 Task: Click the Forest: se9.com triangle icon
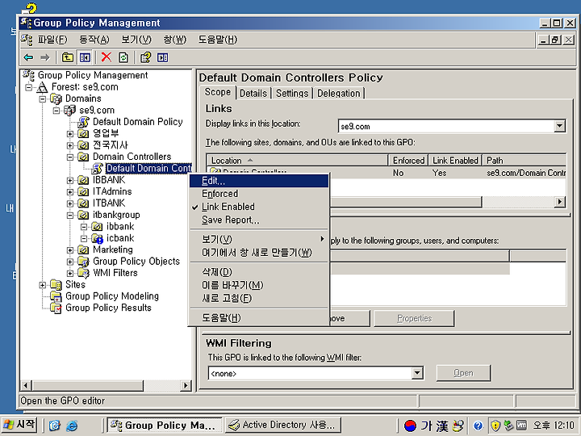43,87
